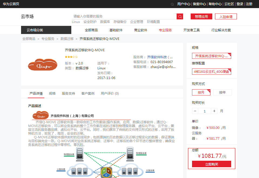Open the 华为云首页 link
Screen dimensions: 259x178
pyautogui.click(x=11, y=4)
